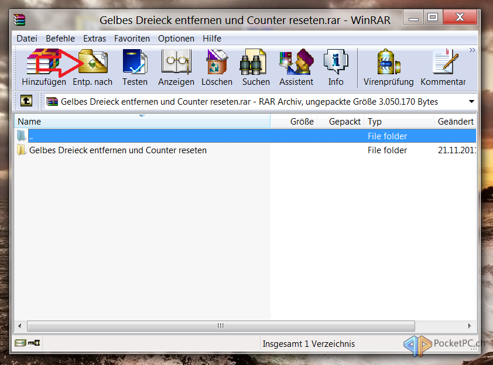
Task: Maximize the WinRAR window
Action: (x=433, y=18)
